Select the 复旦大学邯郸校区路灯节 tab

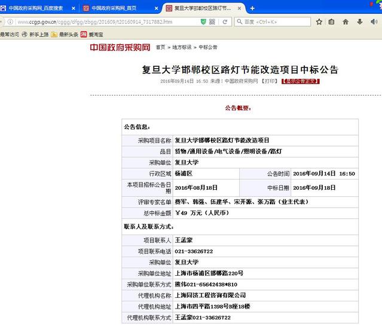click(x=203, y=8)
